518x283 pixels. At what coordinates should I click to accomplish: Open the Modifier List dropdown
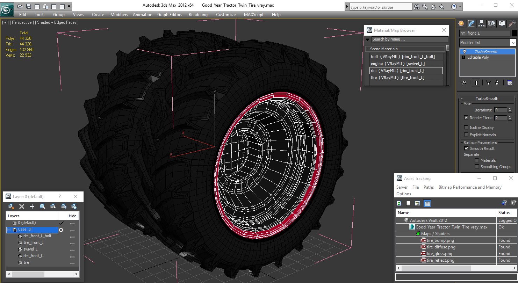pos(513,43)
